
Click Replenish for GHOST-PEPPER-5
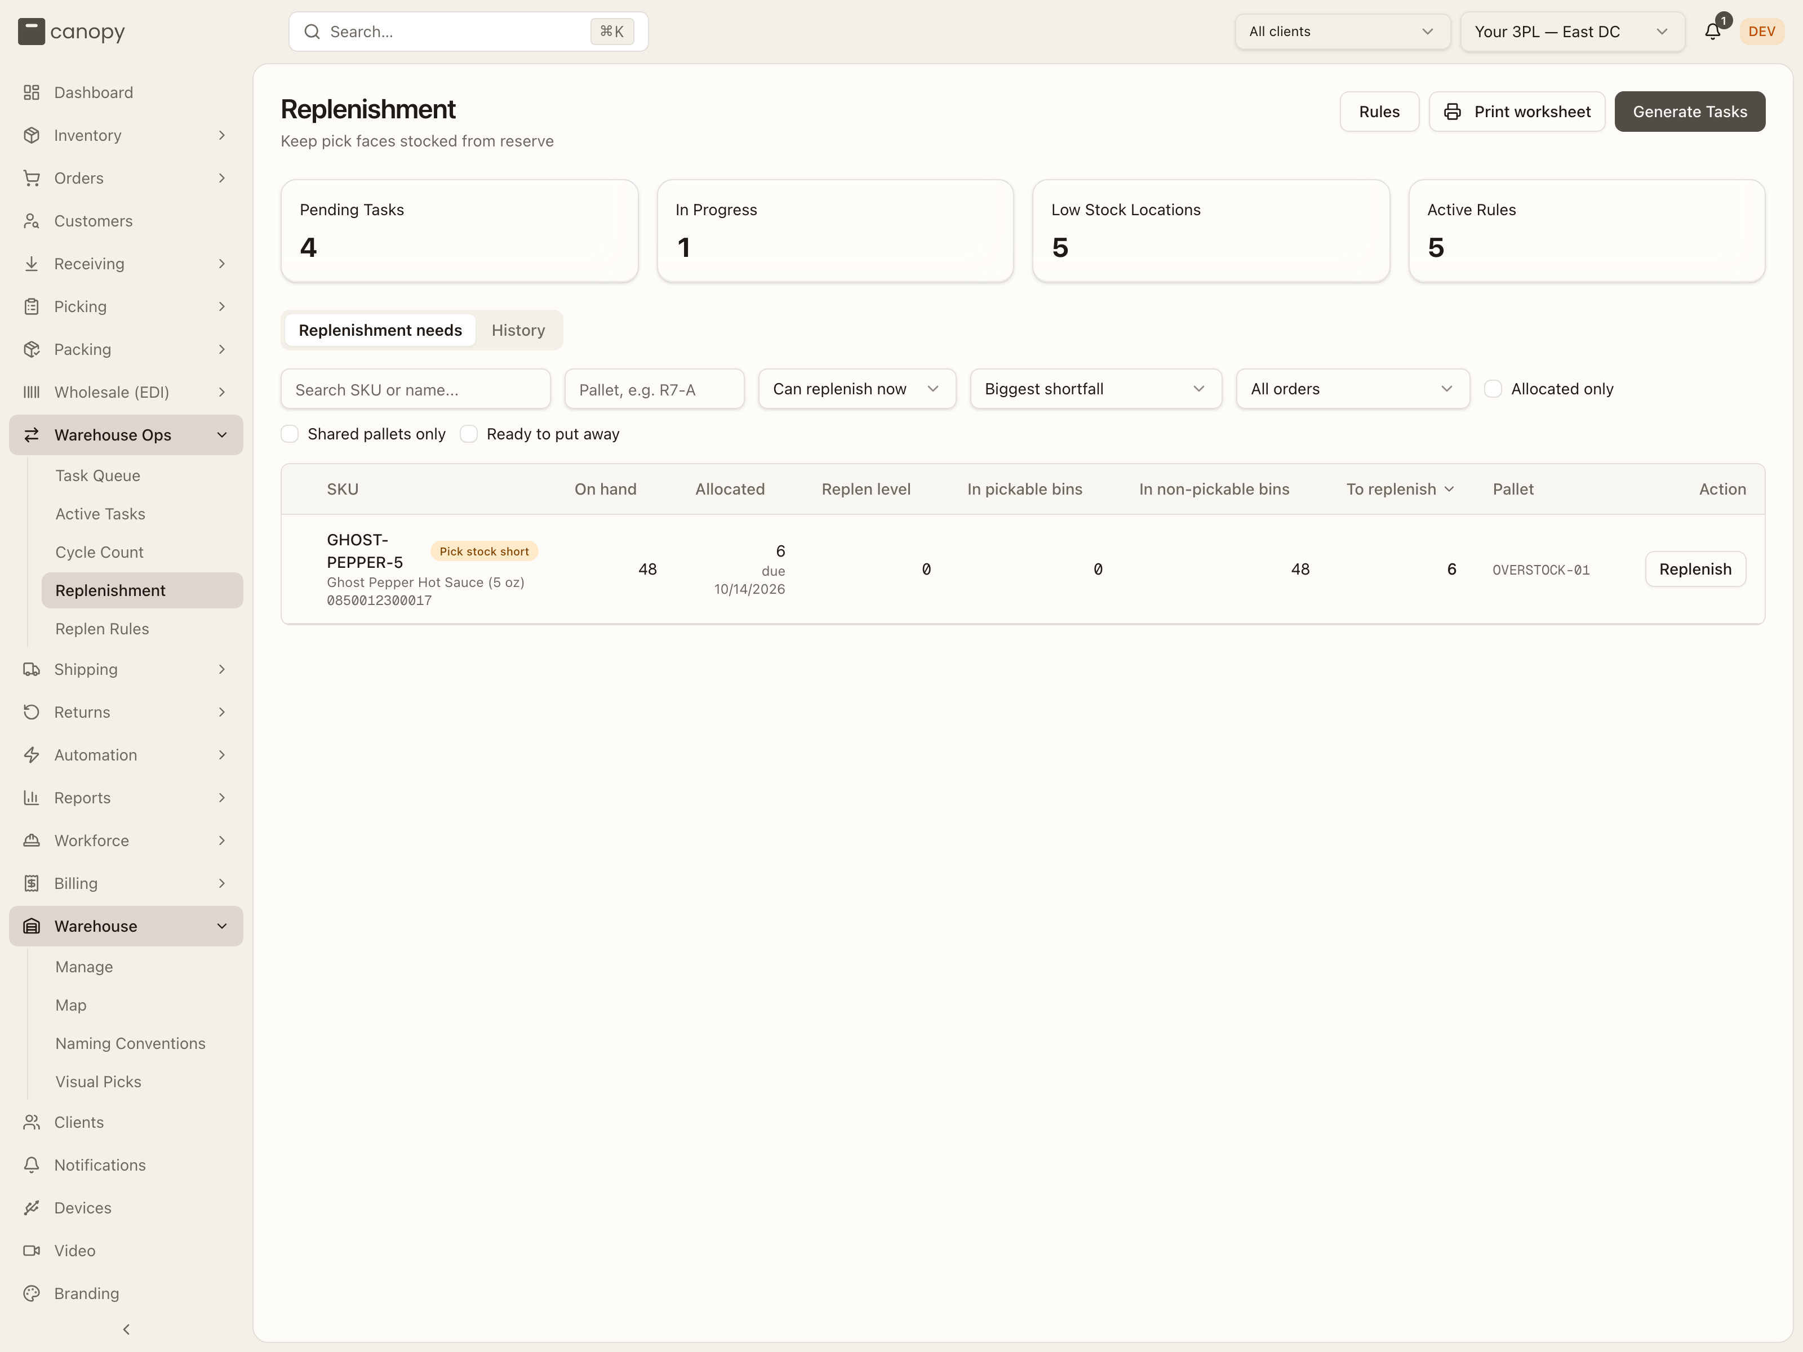pyautogui.click(x=1695, y=569)
